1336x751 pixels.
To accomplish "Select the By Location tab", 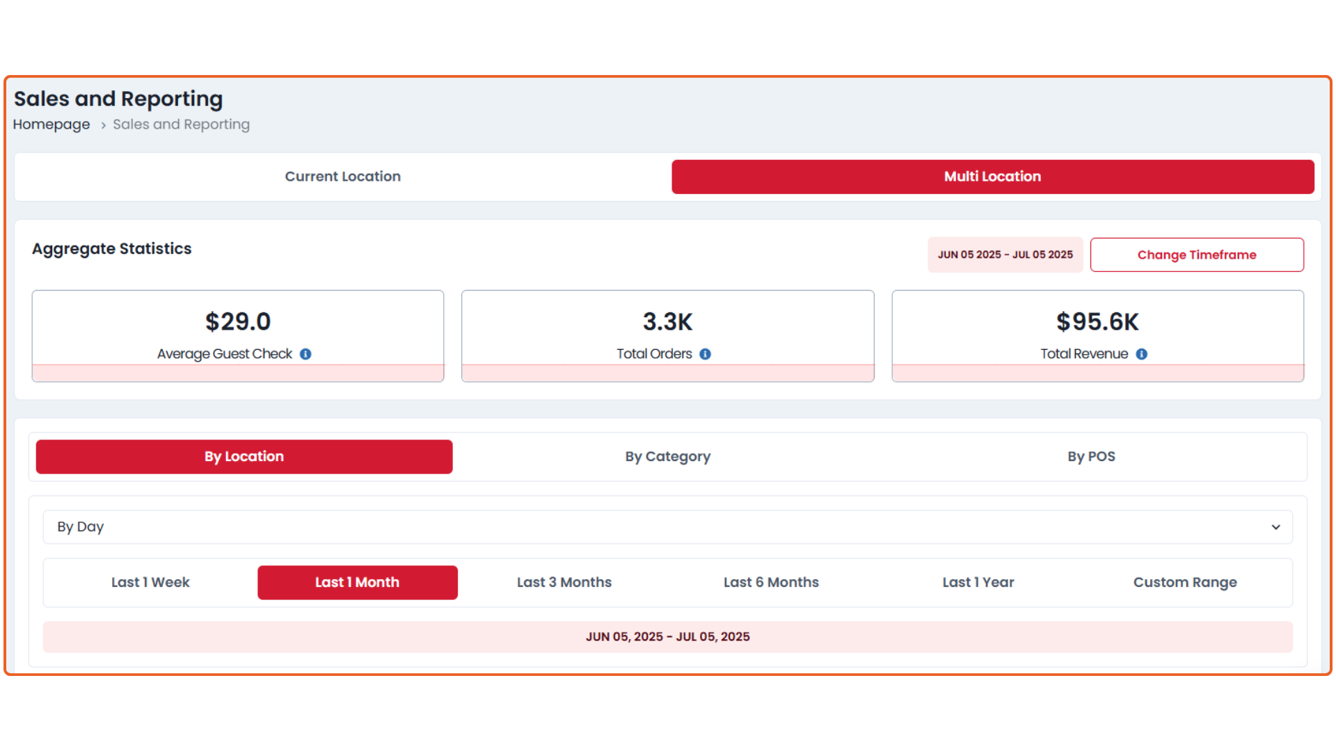I will coord(244,457).
